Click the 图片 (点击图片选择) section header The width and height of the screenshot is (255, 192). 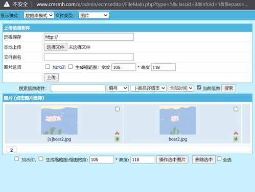[127, 98]
